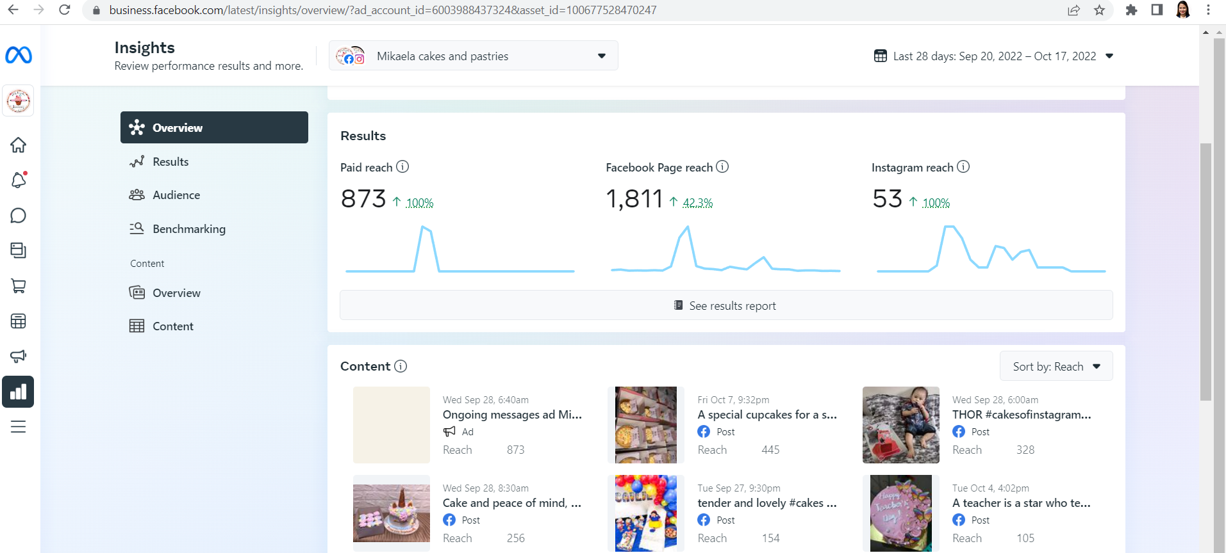This screenshot has height=553, width=1226.
Task: Click the See results report button
Action: point(726,305)
